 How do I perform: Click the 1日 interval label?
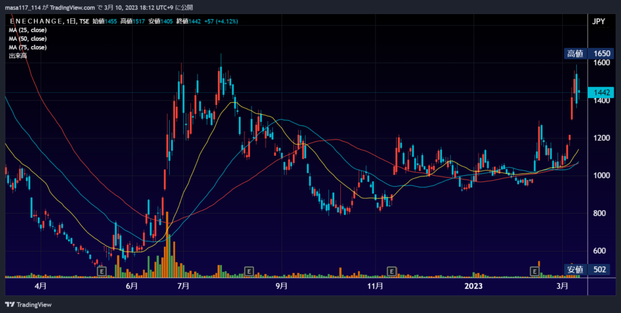pos(71,21)
